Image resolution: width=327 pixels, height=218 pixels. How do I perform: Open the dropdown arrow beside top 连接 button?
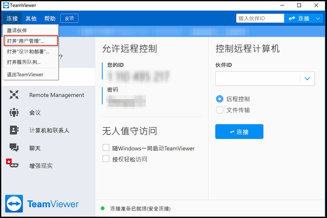[x=318, y=18]
